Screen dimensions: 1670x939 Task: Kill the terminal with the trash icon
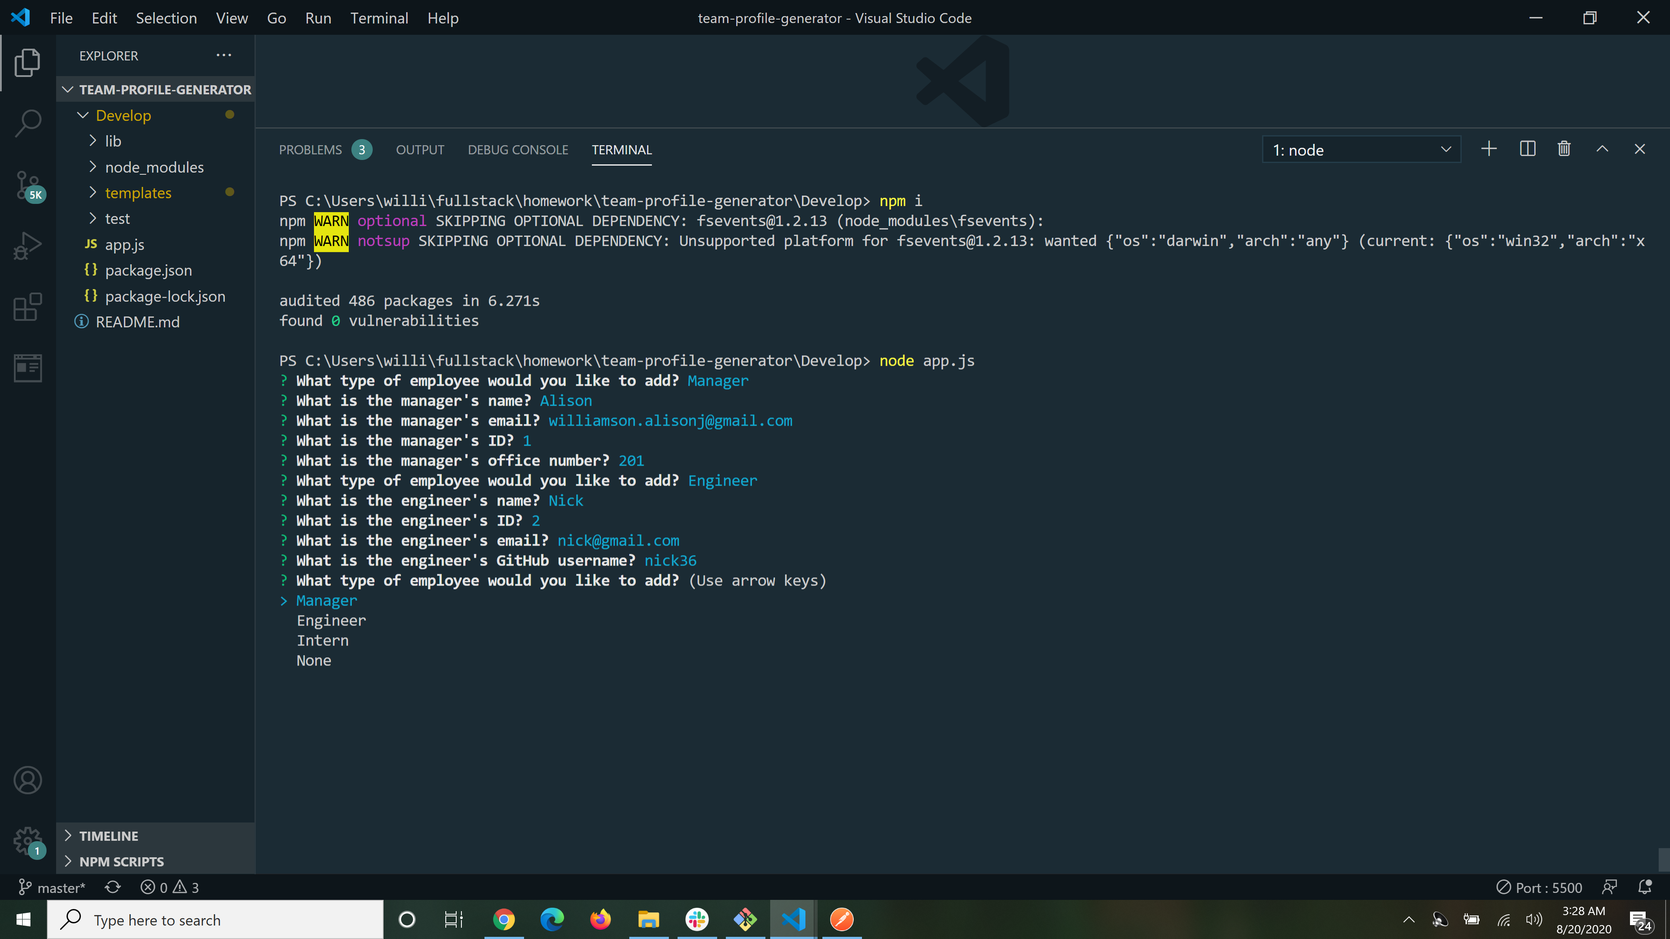point(1564,148)
